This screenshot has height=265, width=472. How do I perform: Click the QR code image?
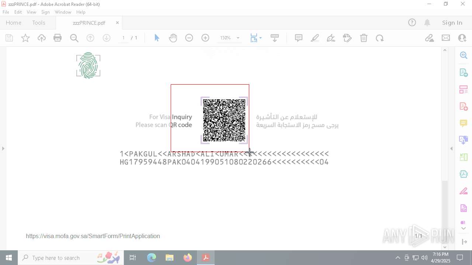coord(224,120)
